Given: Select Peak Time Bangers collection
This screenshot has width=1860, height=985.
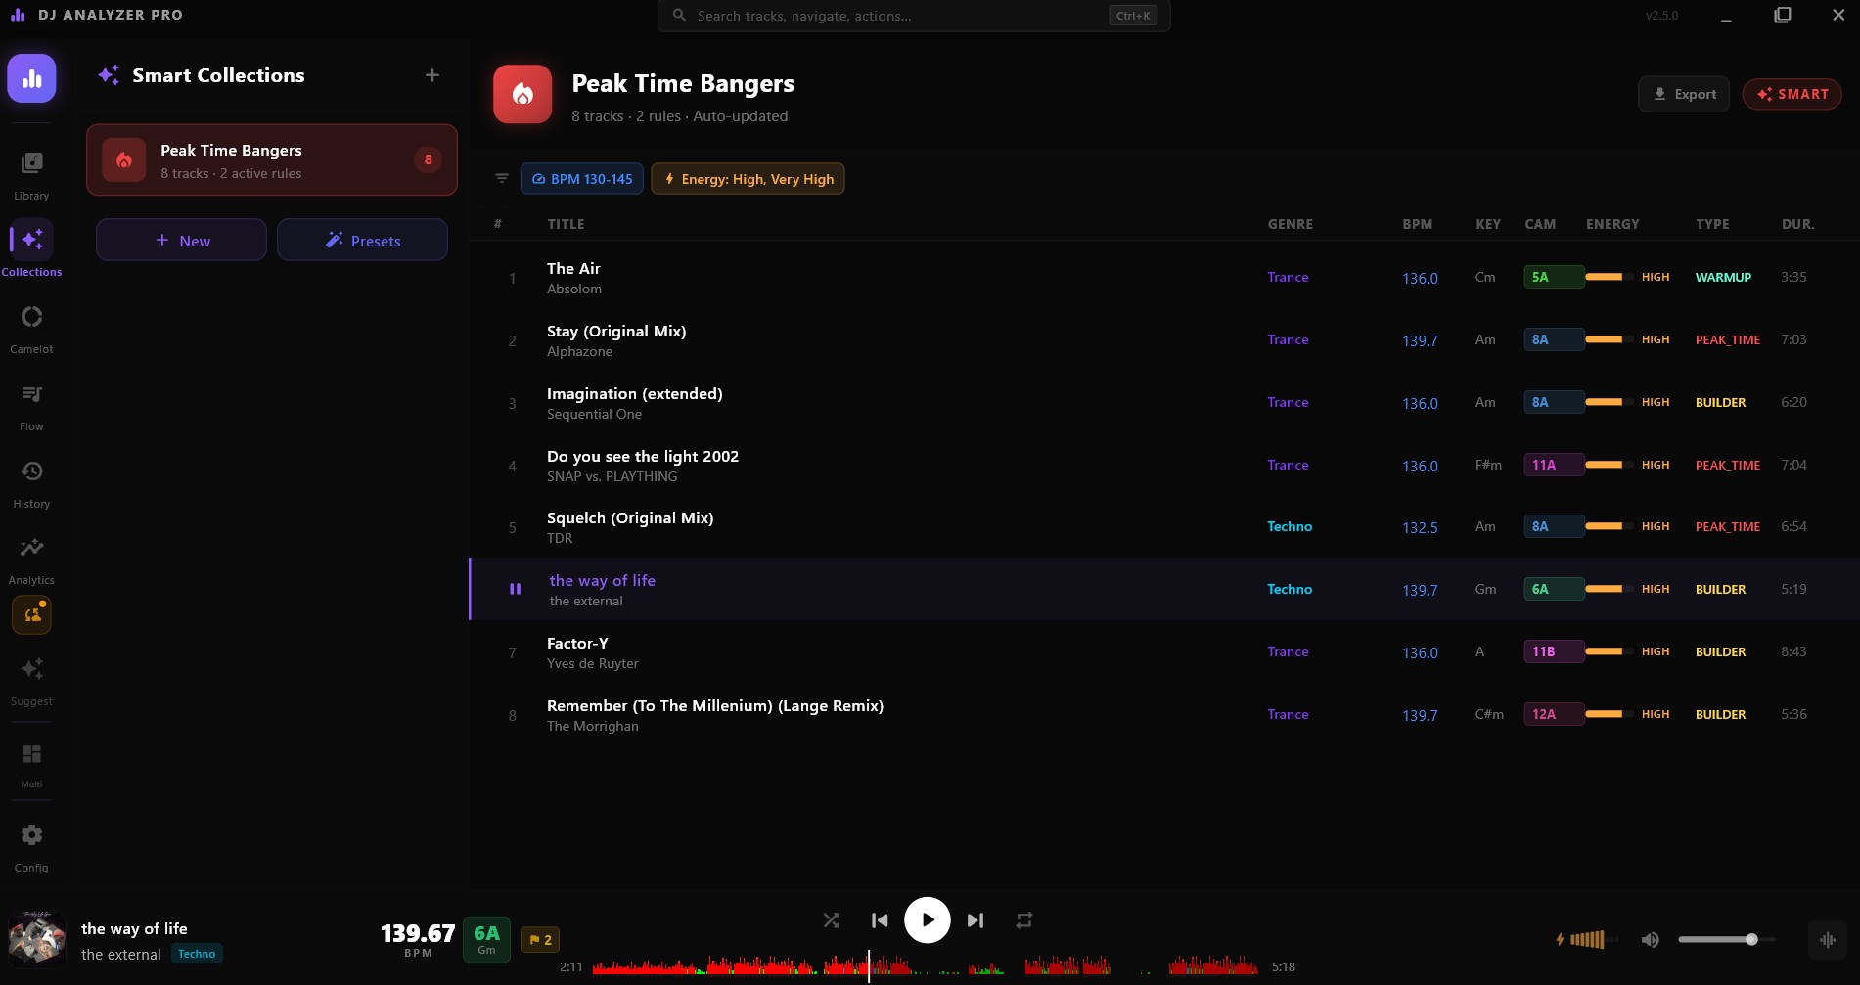Looking at the screenshot, I should [x=271, y=160].
